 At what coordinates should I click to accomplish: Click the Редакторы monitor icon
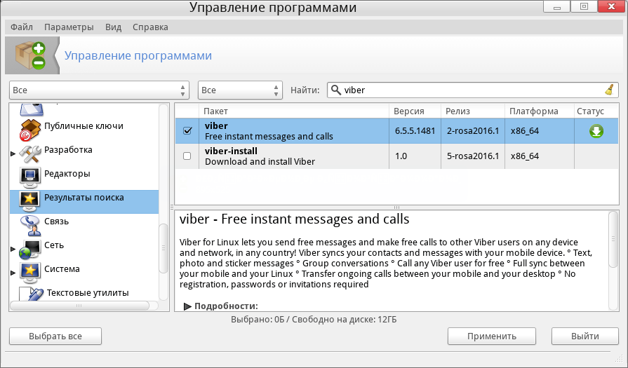coord(30,177)
